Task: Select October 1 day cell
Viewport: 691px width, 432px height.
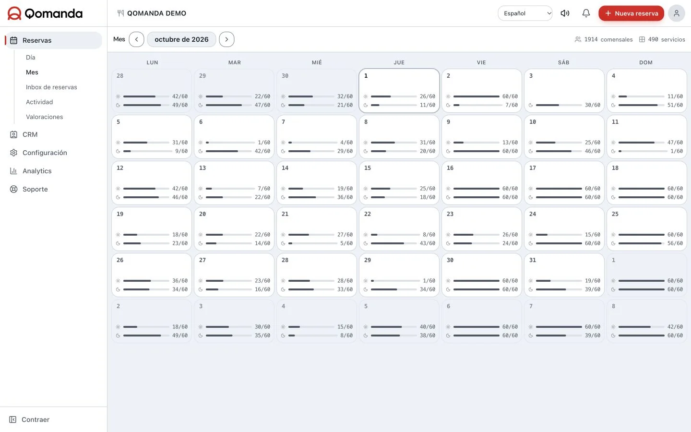Action: (399, 91)
